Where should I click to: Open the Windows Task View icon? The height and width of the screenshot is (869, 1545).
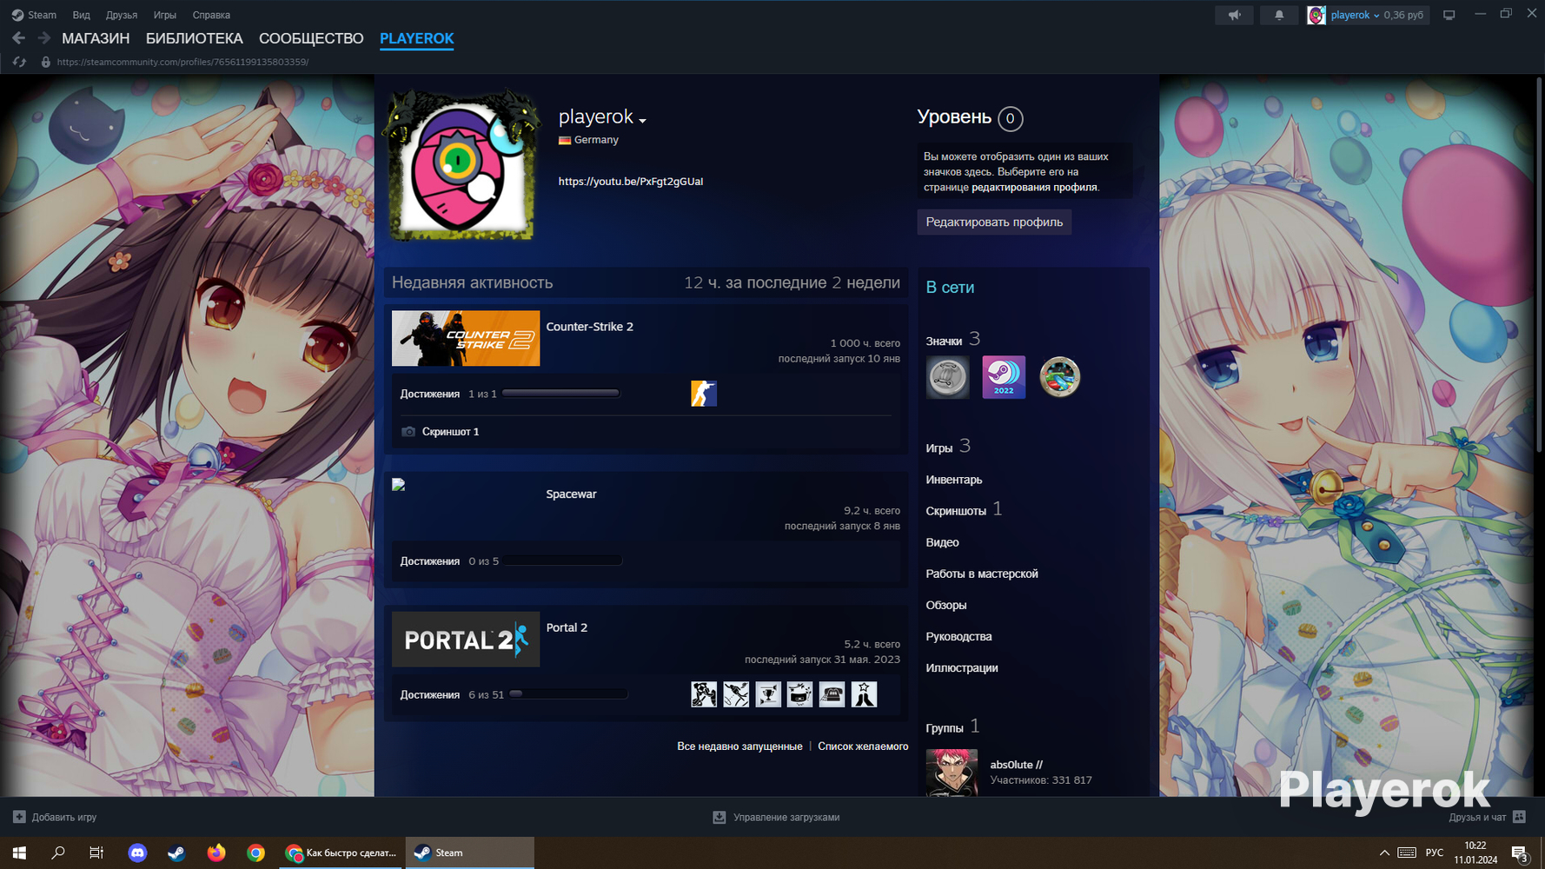96,852
